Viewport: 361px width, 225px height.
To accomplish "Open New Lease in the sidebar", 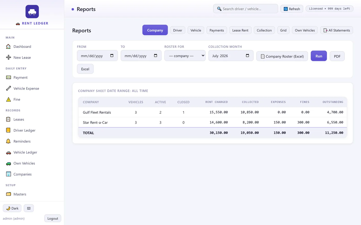I will (x=32, y=58).
